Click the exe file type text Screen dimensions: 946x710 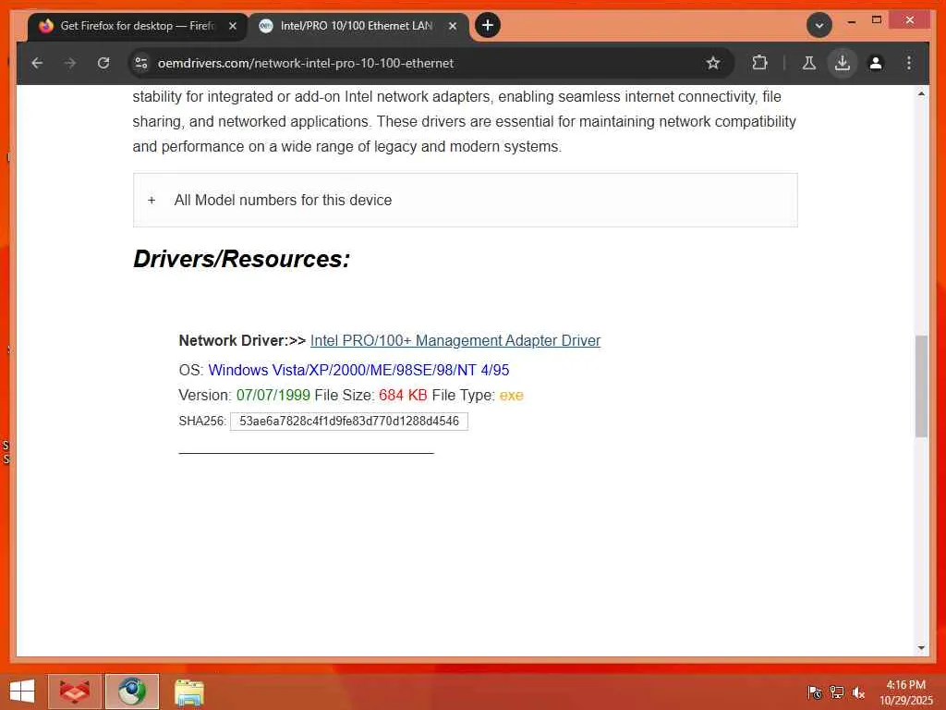pos(511,396)
